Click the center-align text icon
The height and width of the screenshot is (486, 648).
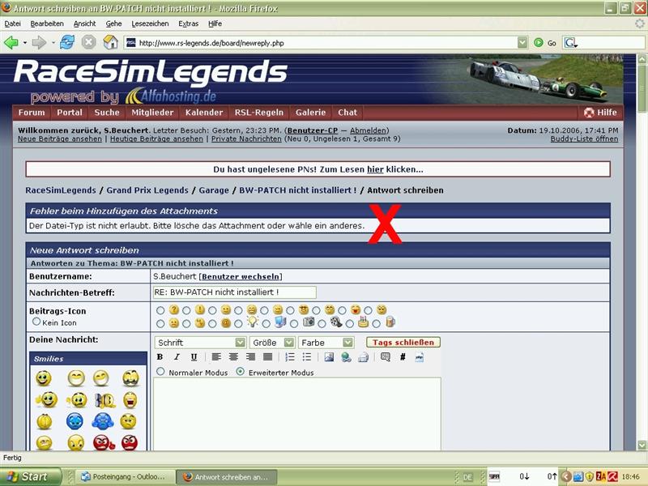click(x=233, y=357)
